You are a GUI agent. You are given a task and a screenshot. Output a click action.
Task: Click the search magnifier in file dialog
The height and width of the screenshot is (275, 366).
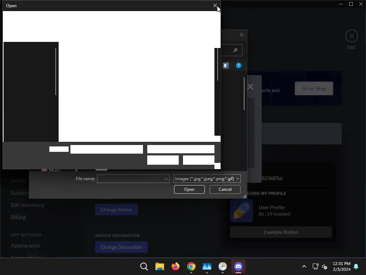pos(235,50)
